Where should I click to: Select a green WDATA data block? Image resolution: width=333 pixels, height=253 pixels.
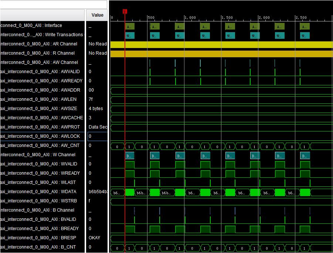129,192
